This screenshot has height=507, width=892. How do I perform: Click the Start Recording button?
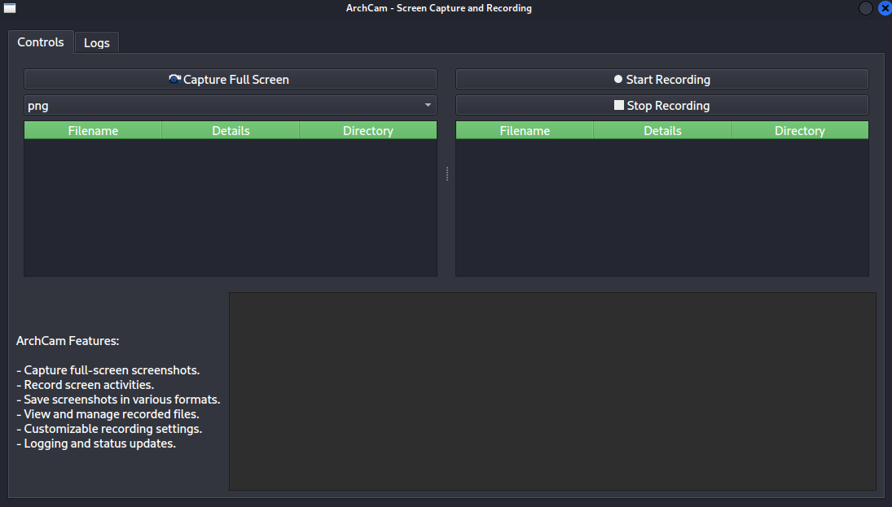click(661, 79)
